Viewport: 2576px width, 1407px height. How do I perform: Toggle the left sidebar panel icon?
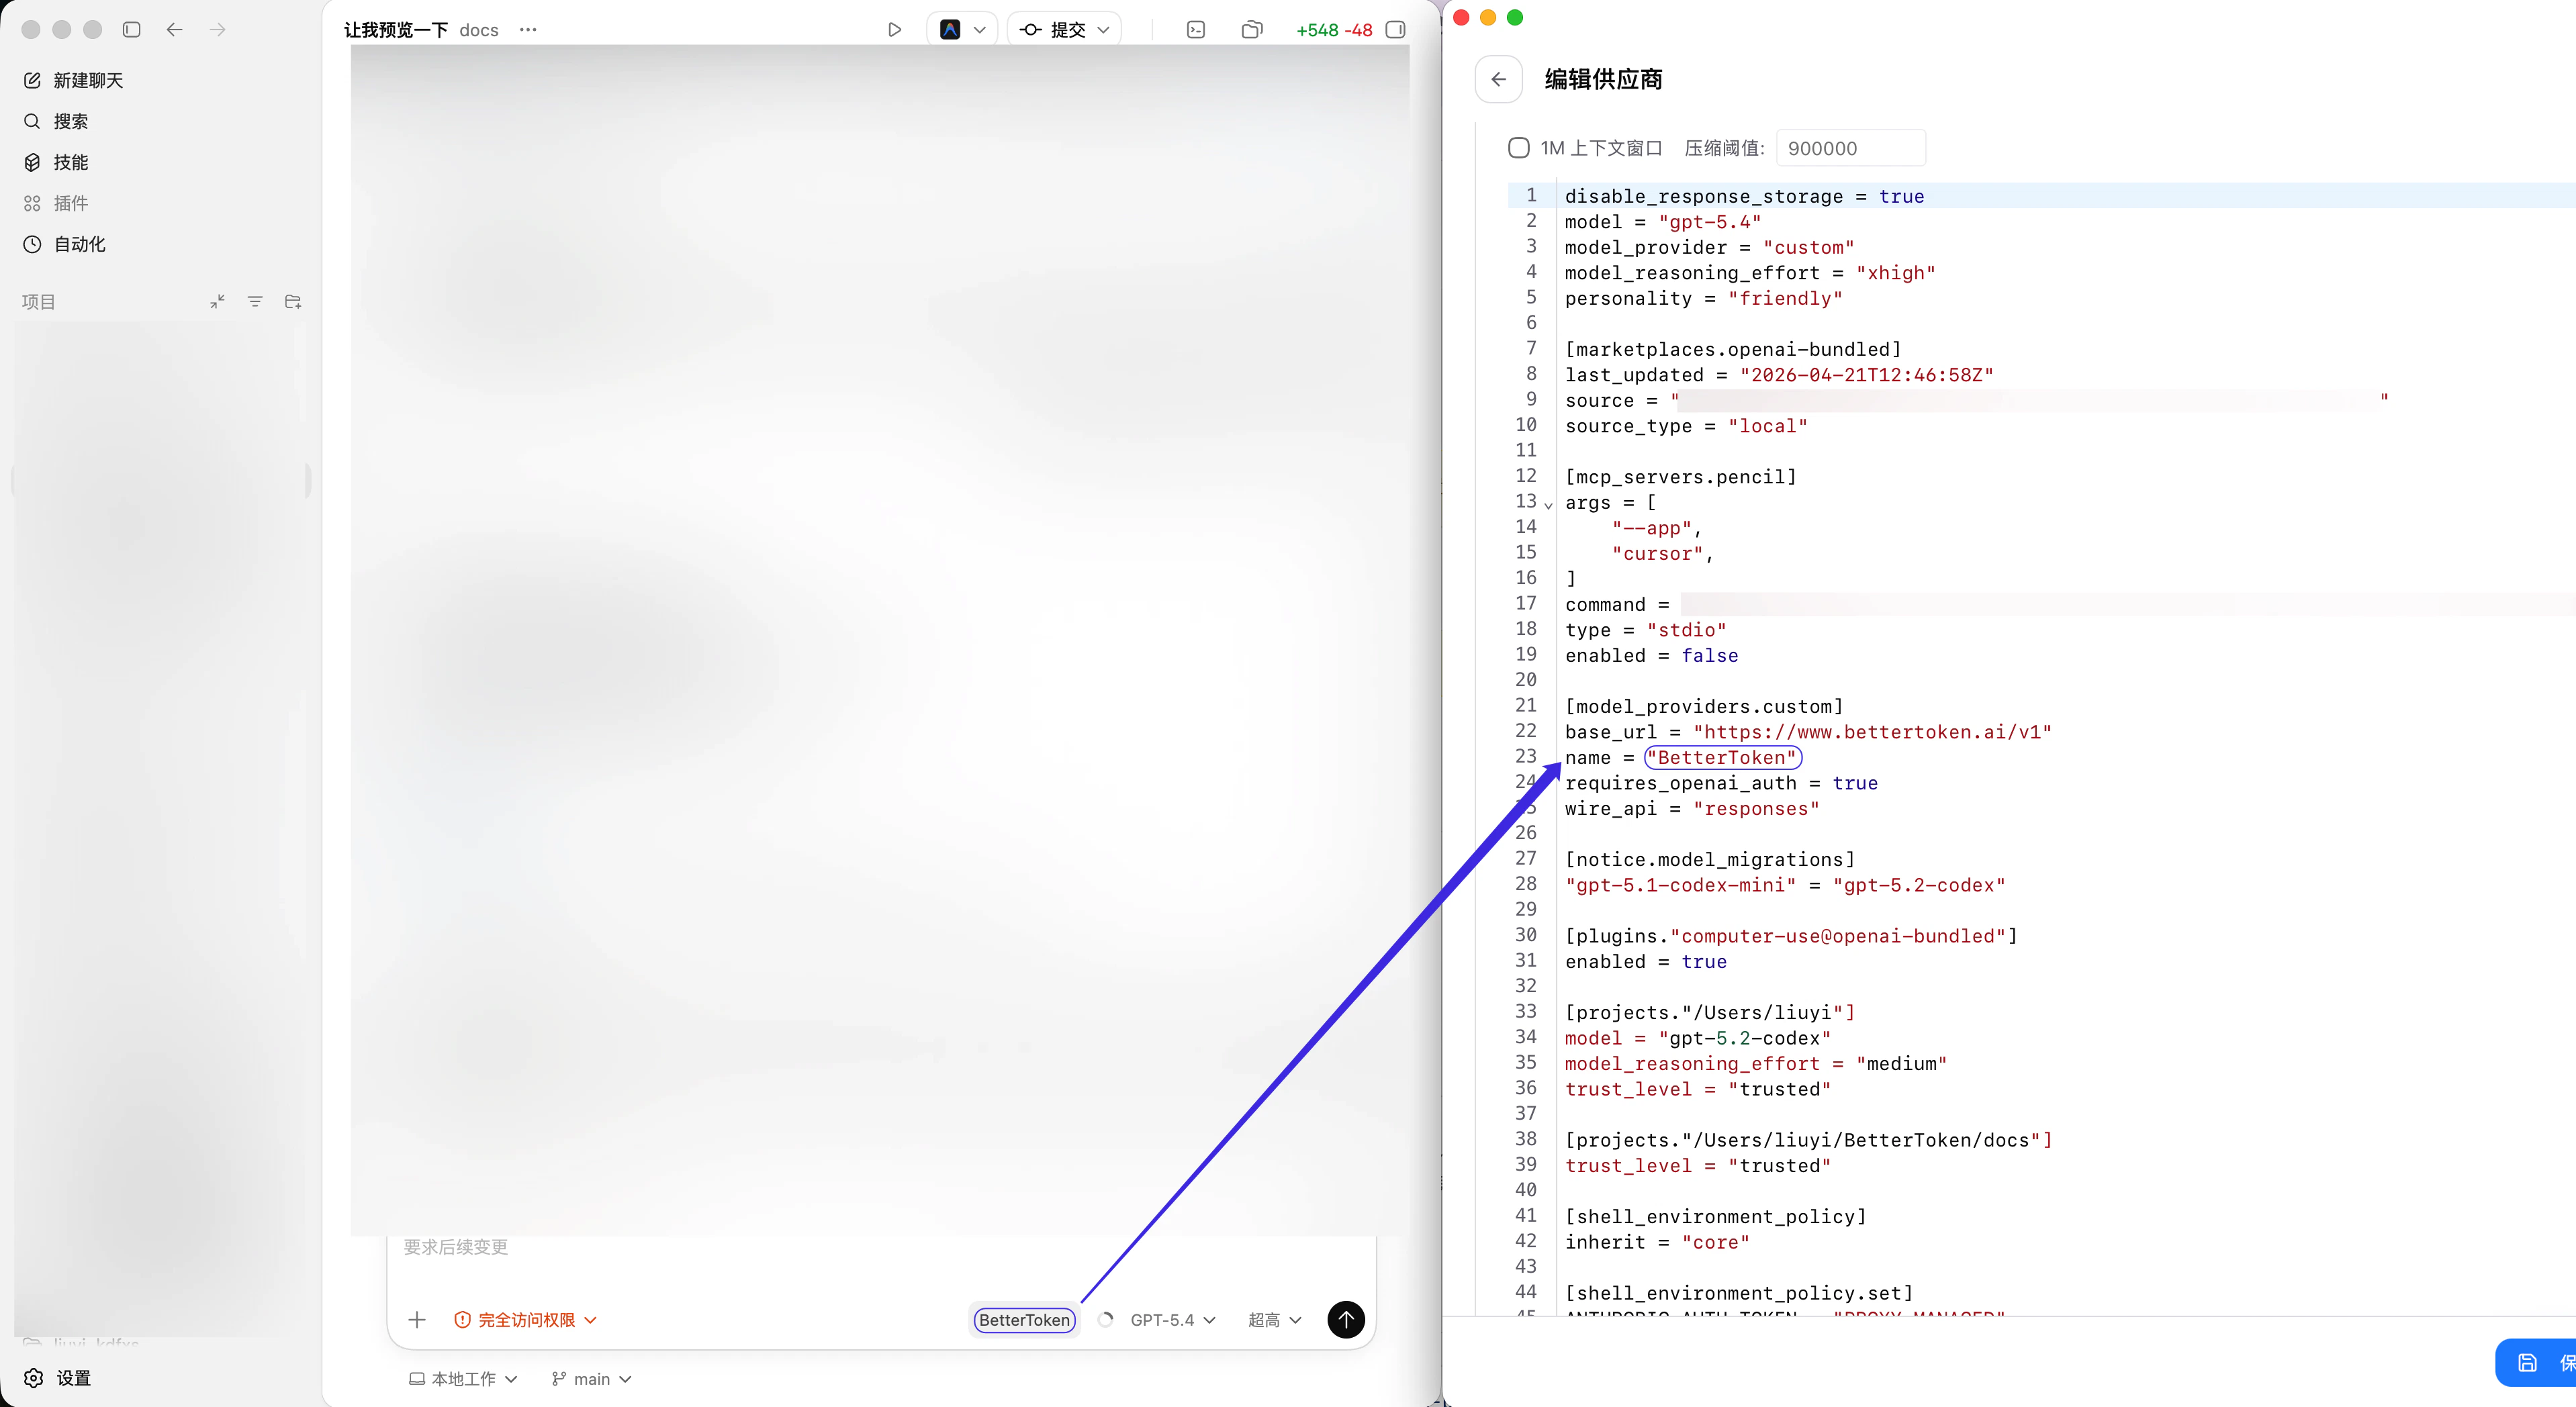pyautogui.click(x=131, y=30)
